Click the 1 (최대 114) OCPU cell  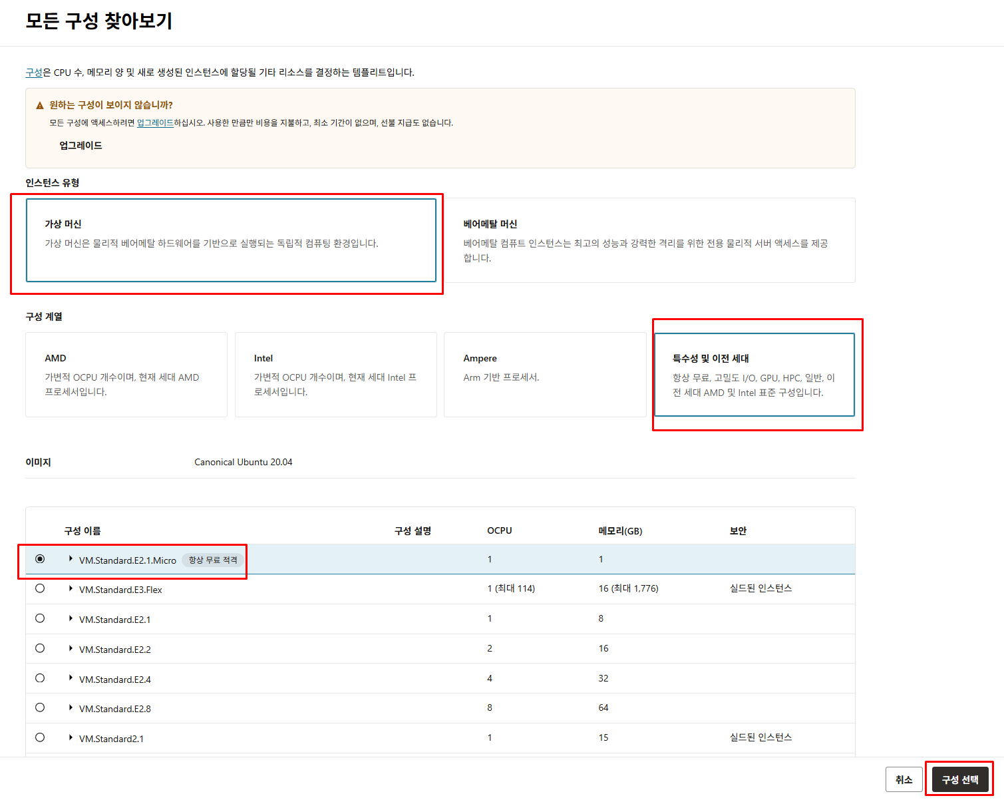511,588
